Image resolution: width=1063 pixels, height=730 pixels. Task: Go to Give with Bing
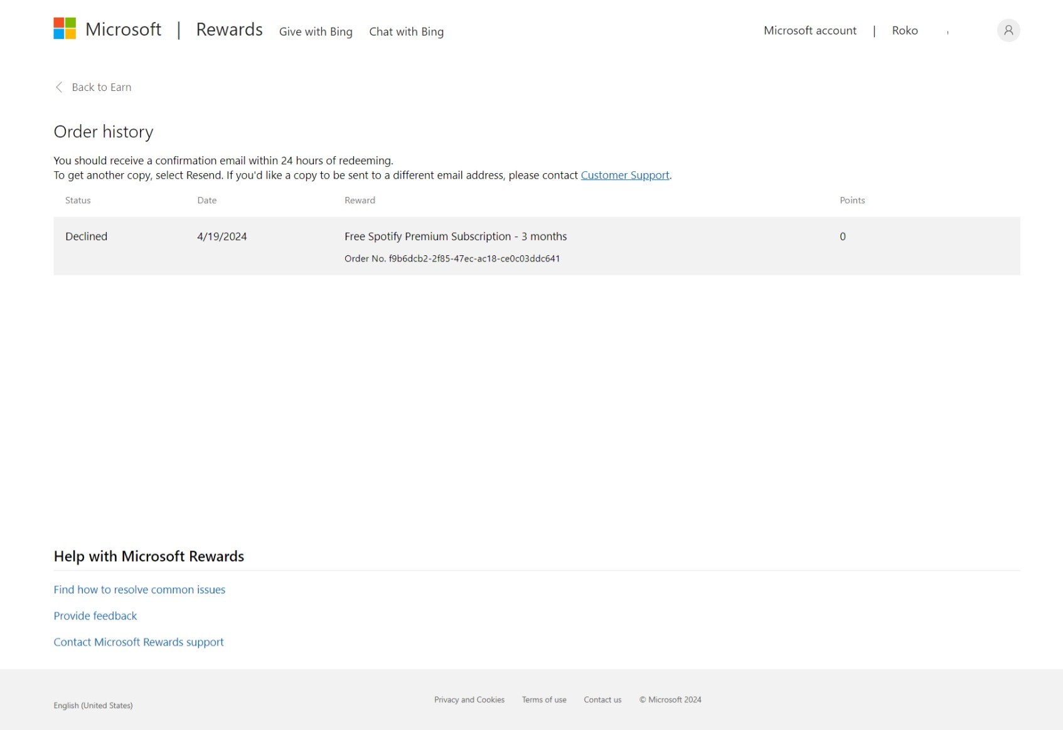click(316, 31)
